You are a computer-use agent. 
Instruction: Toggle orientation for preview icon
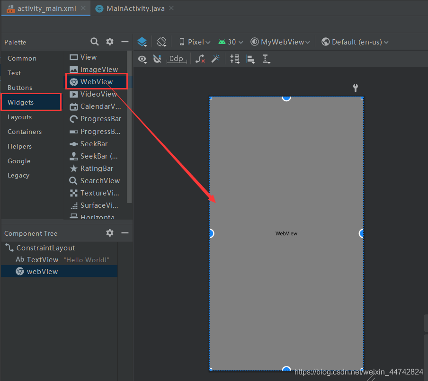coord(161,42)
